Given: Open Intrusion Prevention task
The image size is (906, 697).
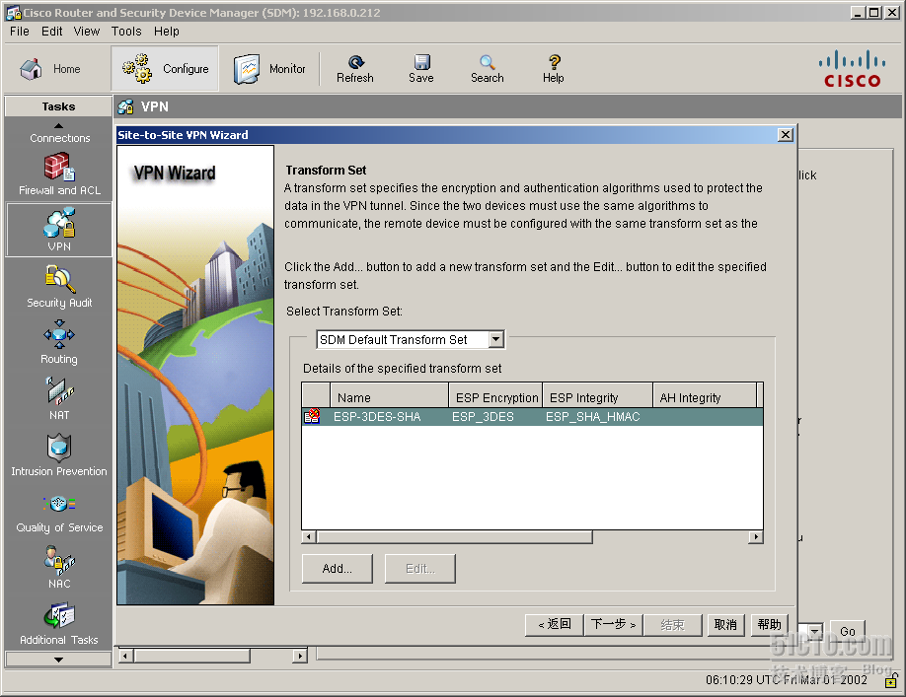Looking at the screenshot, I should tap(59, 455).
